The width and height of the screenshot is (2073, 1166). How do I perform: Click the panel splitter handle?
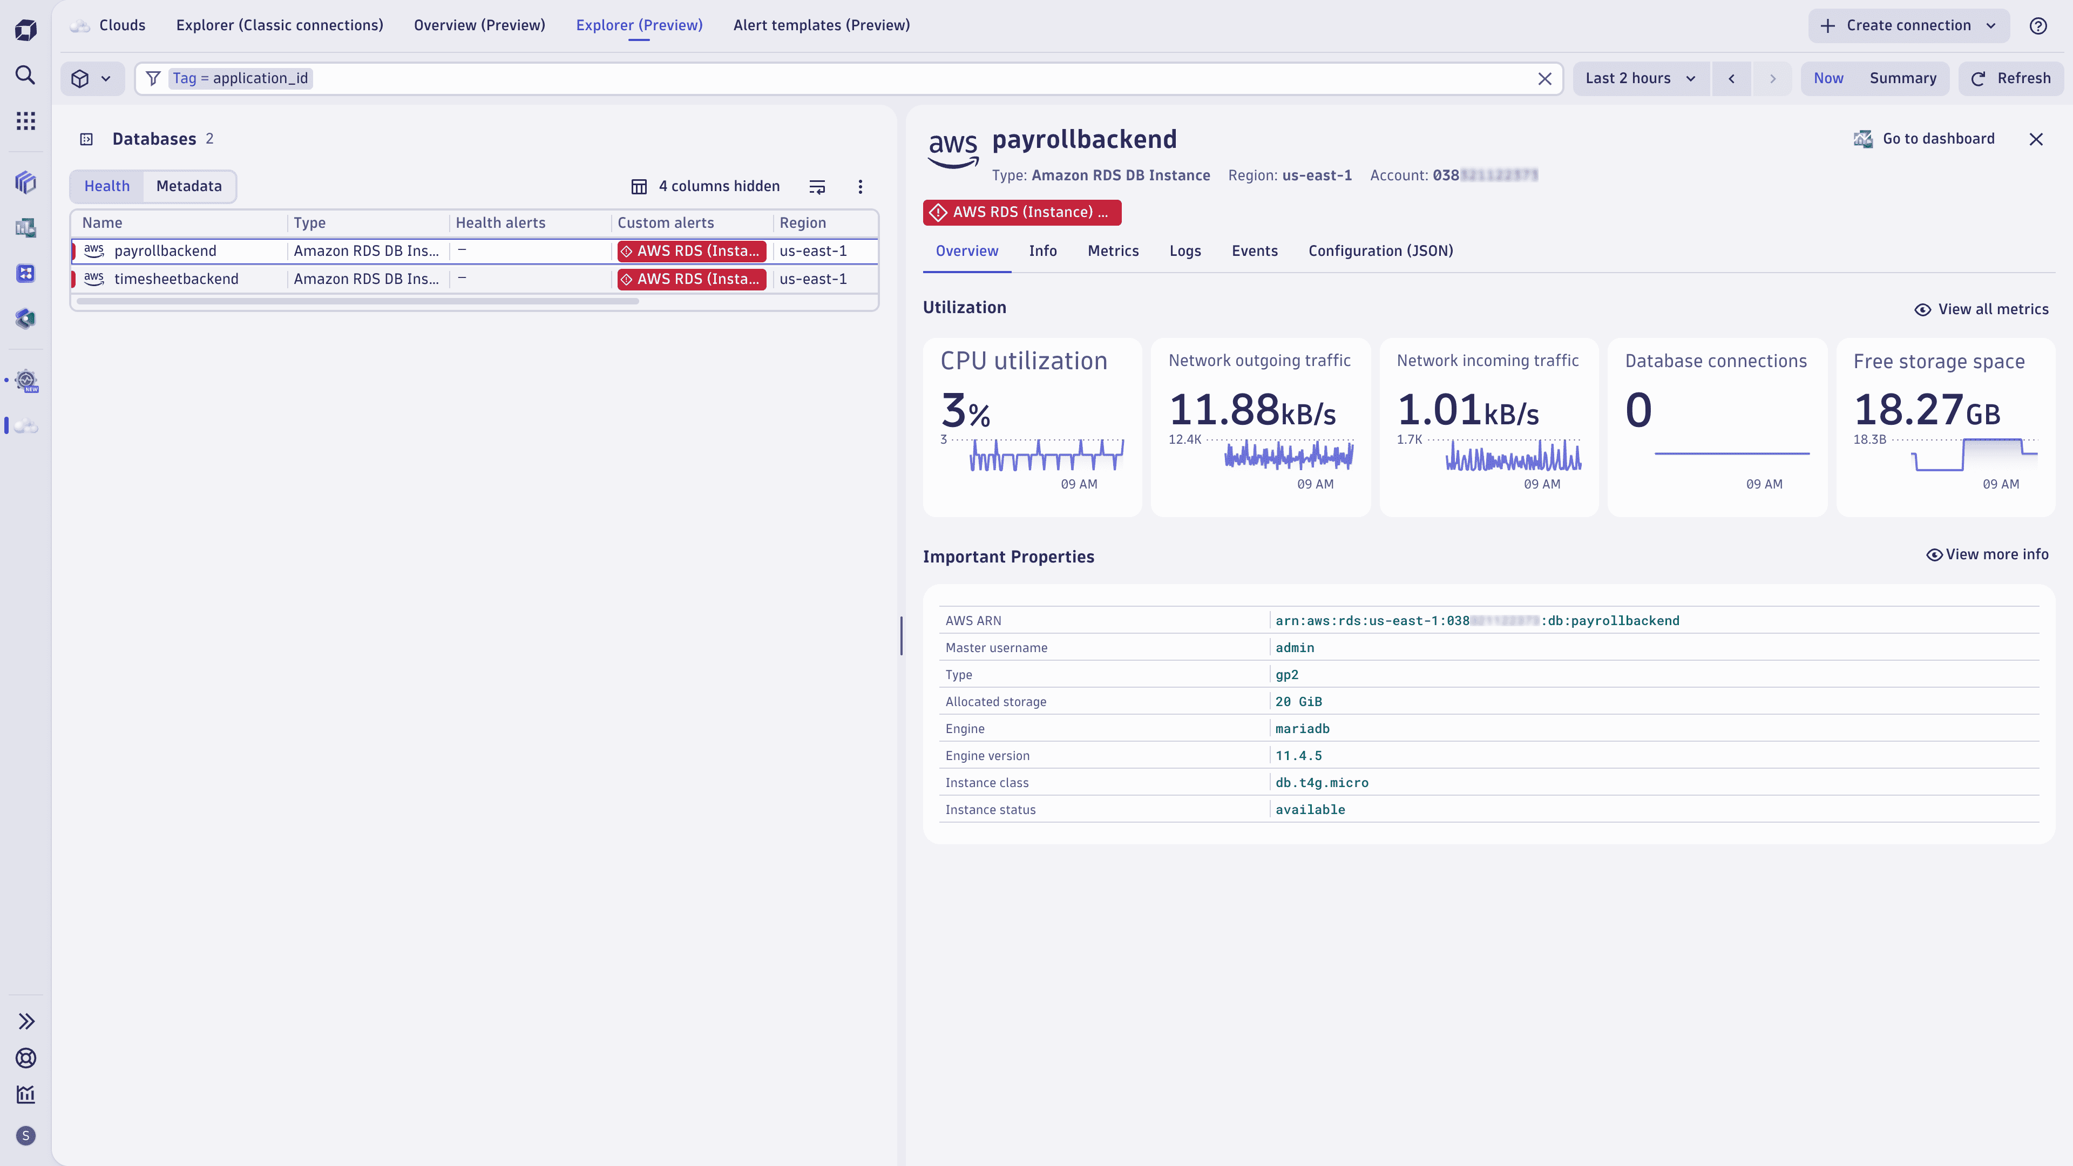click(902, 636)
